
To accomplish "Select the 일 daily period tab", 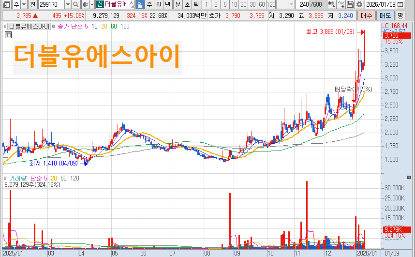I will coord(140,4).
